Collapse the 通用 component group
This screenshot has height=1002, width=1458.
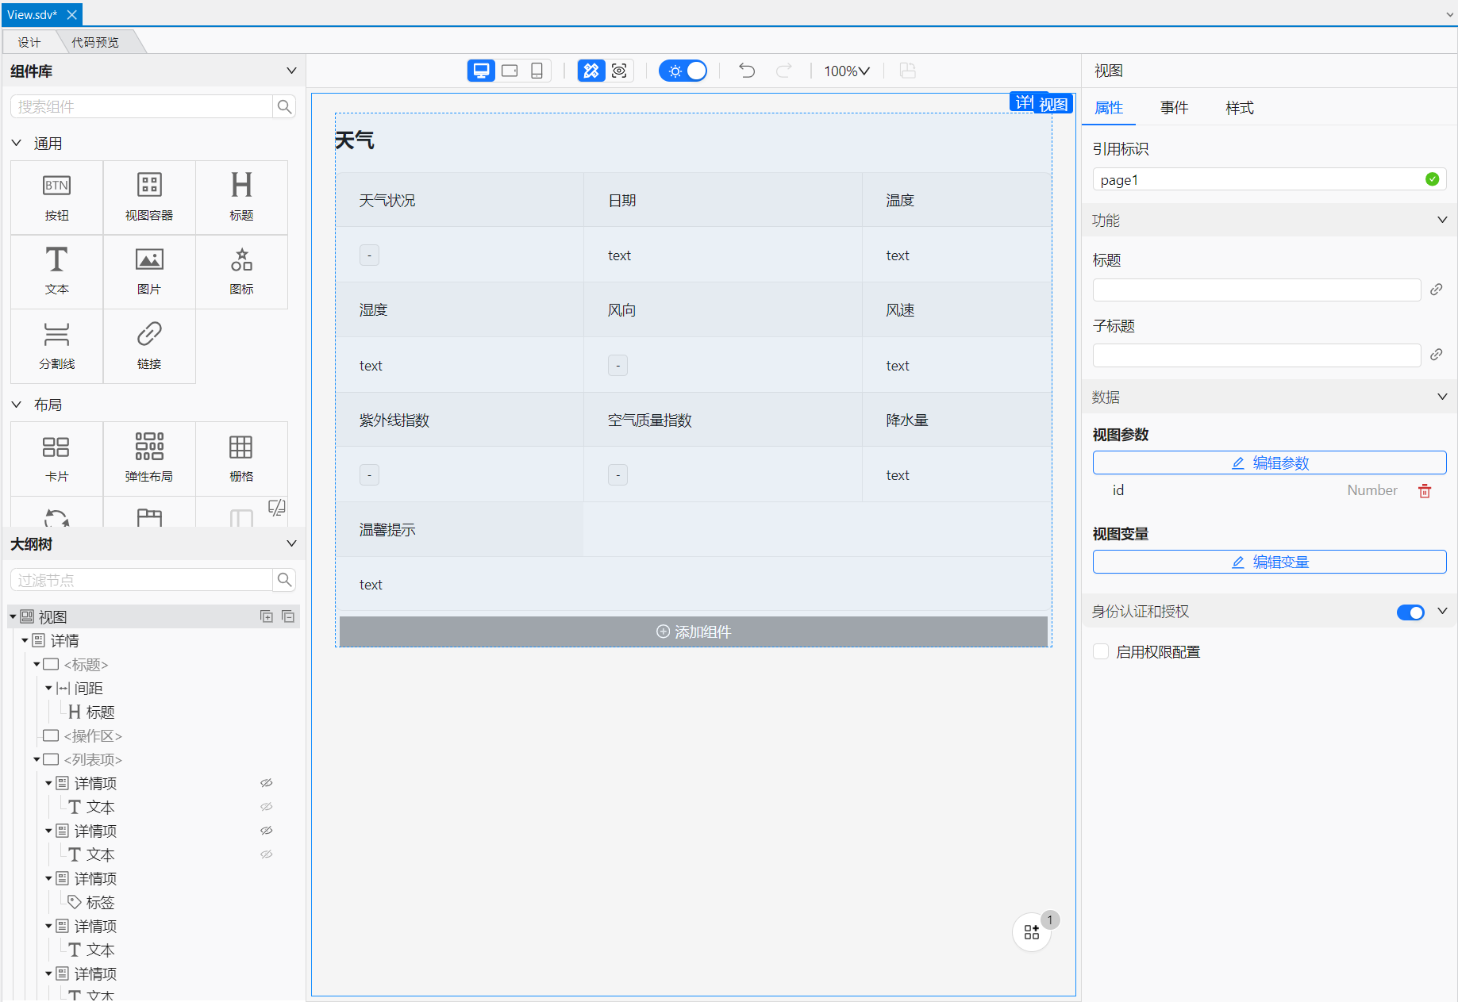[17, 144]
